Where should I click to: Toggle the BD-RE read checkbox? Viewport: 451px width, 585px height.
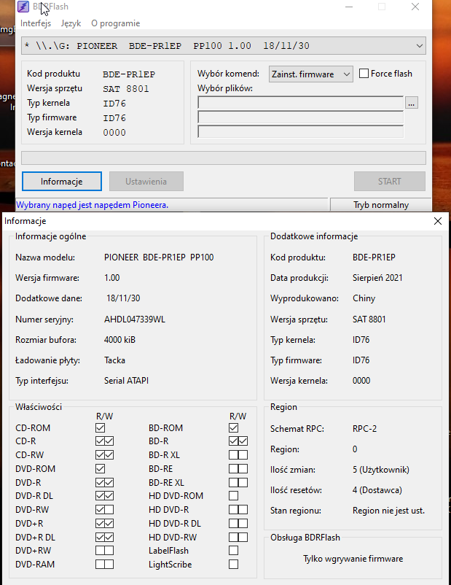[233, 468]
